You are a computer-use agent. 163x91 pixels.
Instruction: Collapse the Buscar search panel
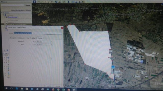click(1, 2)
